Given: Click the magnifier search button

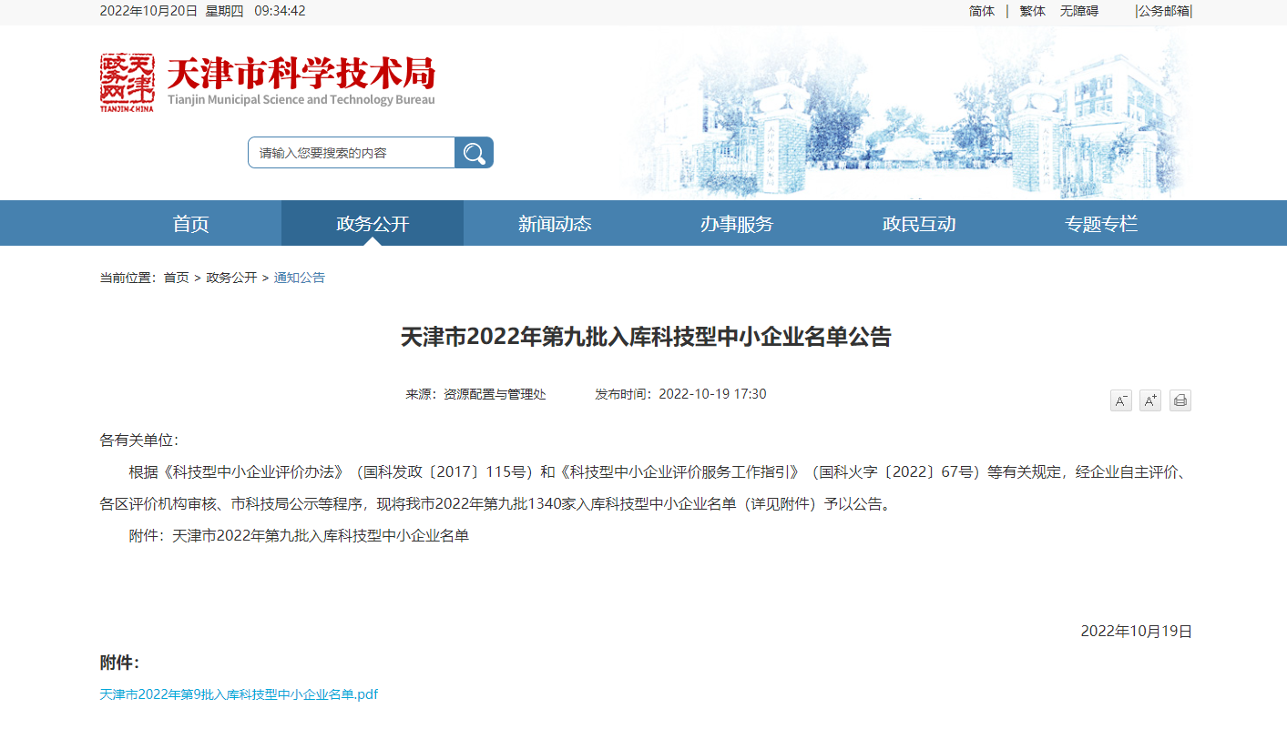Looking at the screenshot, I should 474,153.
